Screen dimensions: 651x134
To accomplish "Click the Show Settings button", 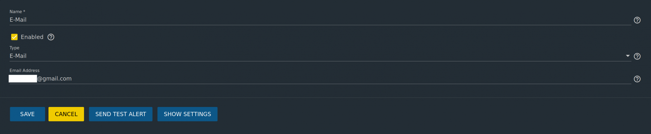I will coord(188,114).
